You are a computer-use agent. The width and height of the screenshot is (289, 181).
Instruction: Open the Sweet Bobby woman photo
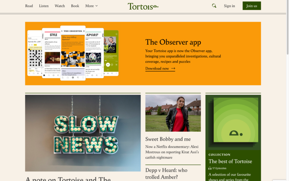point(173,113)
